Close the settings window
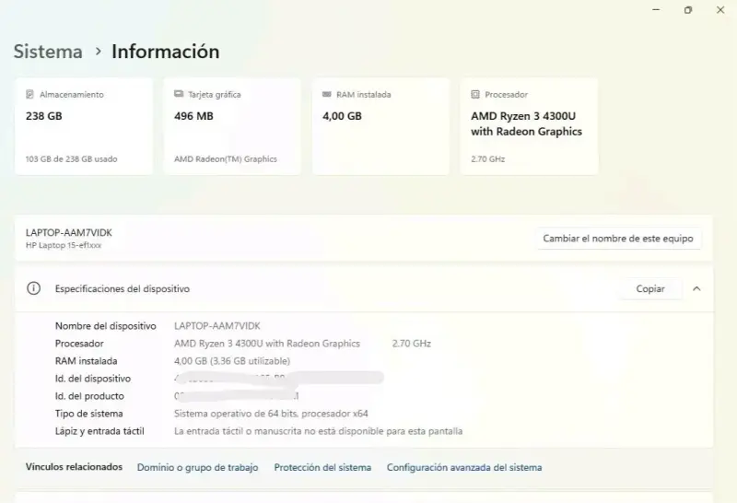This screenshot has height=503, width=737. [x=720, y=10]
